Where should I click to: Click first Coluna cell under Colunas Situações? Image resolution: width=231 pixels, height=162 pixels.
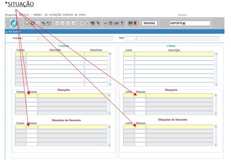pyautogui.click(x=20, y=95)
